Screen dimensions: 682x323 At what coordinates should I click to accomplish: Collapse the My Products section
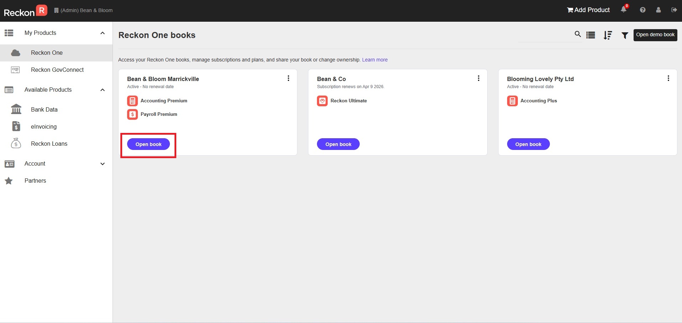103,33
